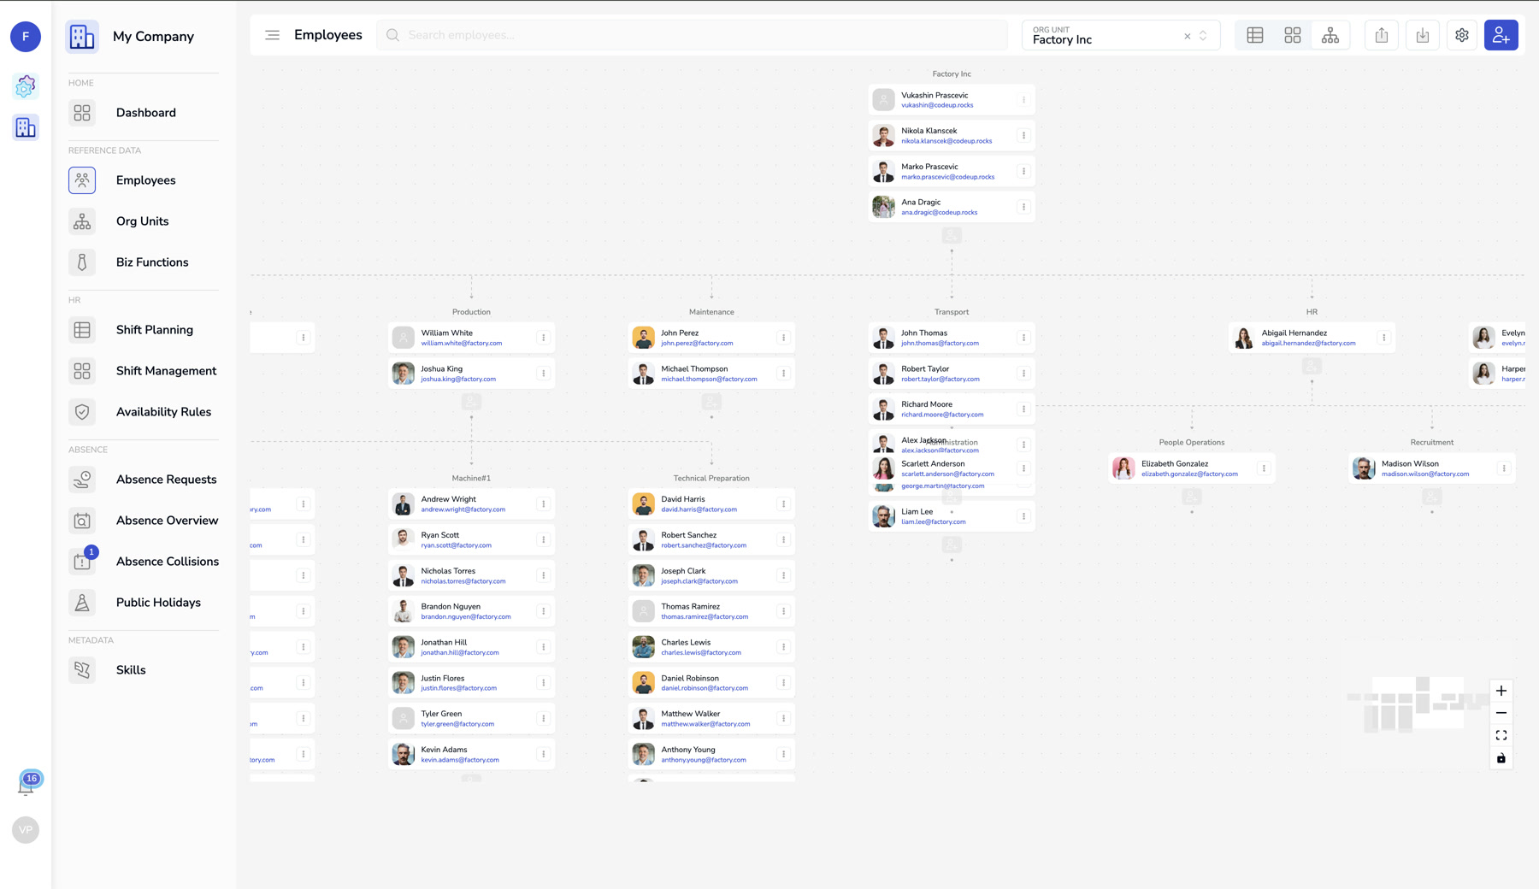Open Org Units section

point(144,221)
